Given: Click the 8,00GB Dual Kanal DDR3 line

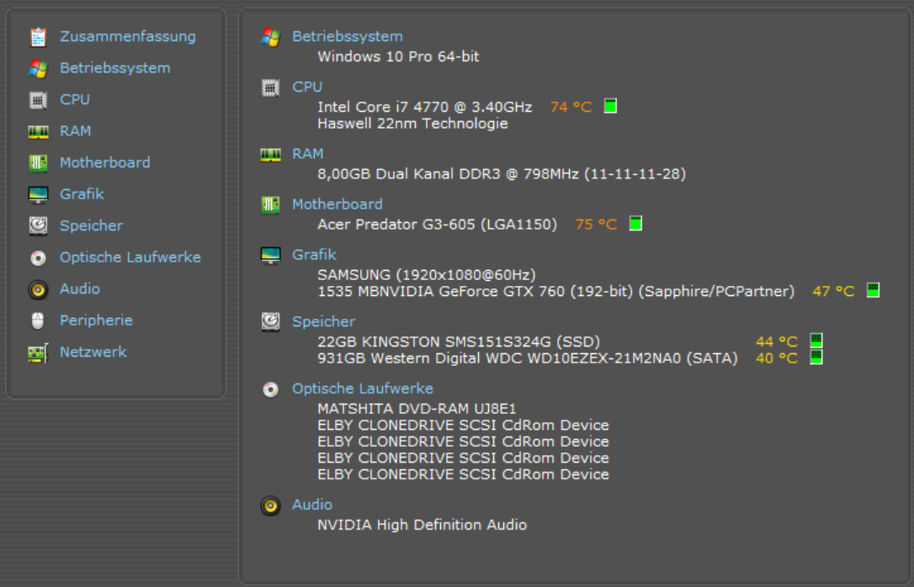Looking at the screenshot, I should [x=502, y=174].
